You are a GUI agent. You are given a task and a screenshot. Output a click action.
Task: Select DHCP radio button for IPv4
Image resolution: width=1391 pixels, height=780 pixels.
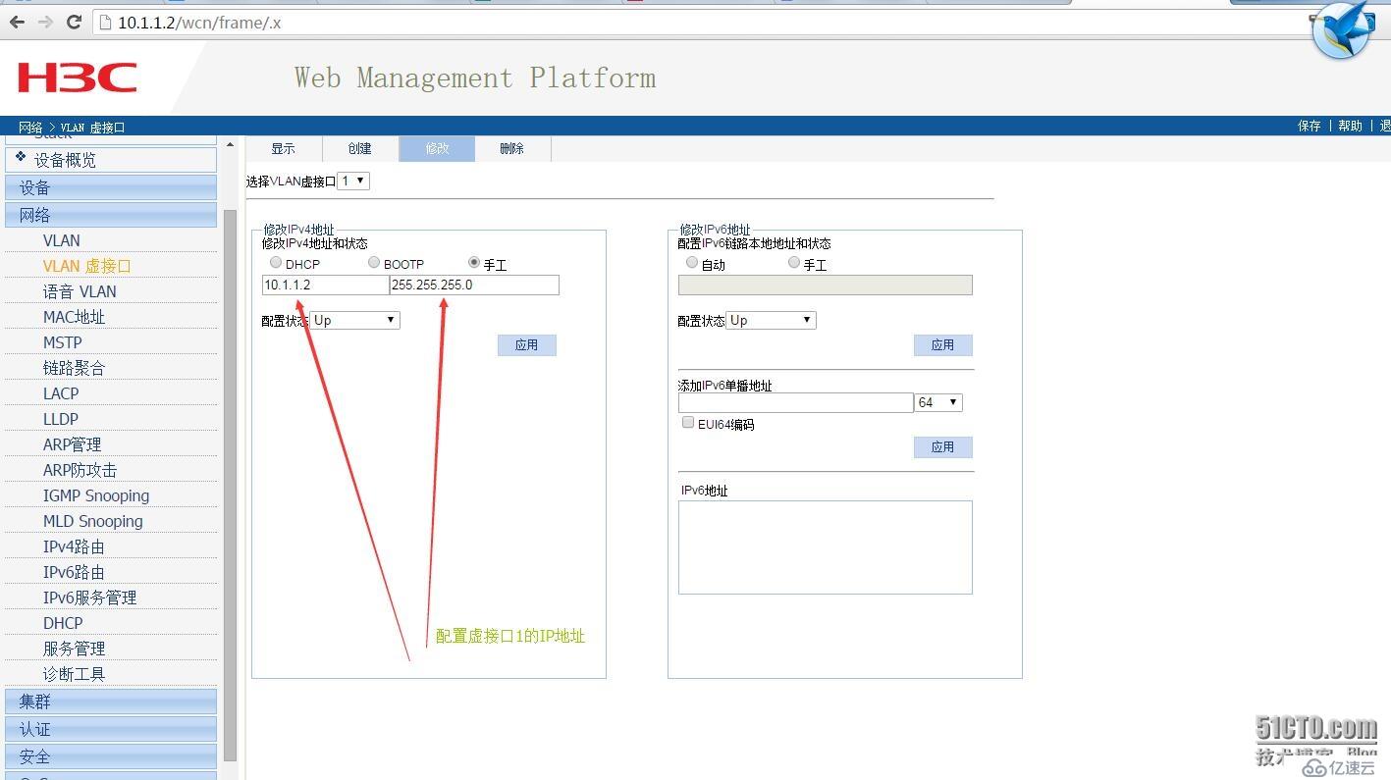[276, 263]
